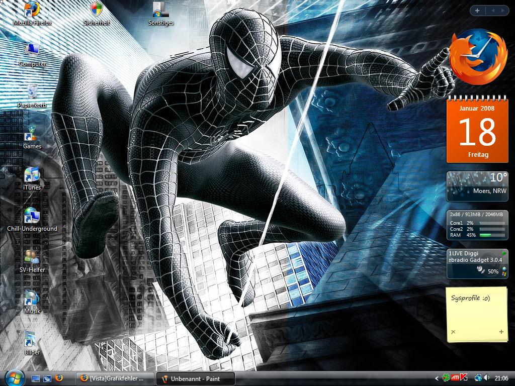The width and height of the screenshot is (515, 386).
Task: Open the Games desktop shortcut
Action: pyautogui.click(x=32, y=138)
